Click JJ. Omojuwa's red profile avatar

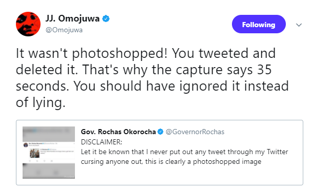pos(28,24)
